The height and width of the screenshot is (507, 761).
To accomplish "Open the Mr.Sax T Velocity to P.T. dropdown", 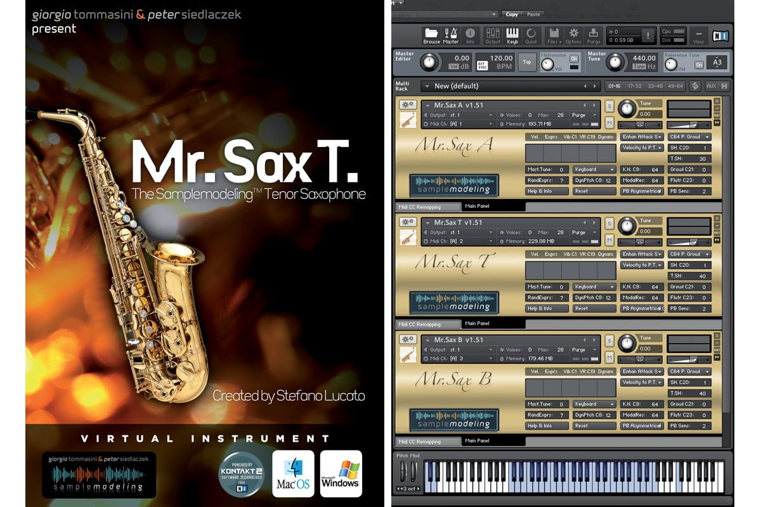I will click(x=642, y=265).
